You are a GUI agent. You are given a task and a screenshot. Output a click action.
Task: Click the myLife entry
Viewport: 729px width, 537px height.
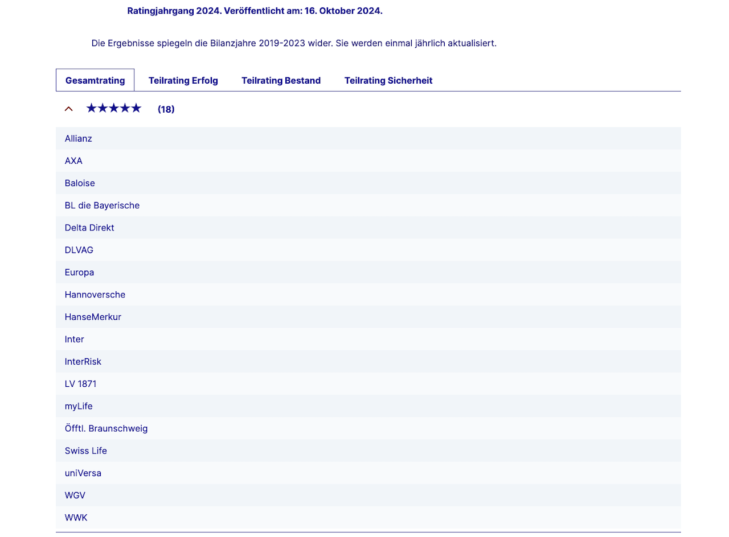[368, 406]
